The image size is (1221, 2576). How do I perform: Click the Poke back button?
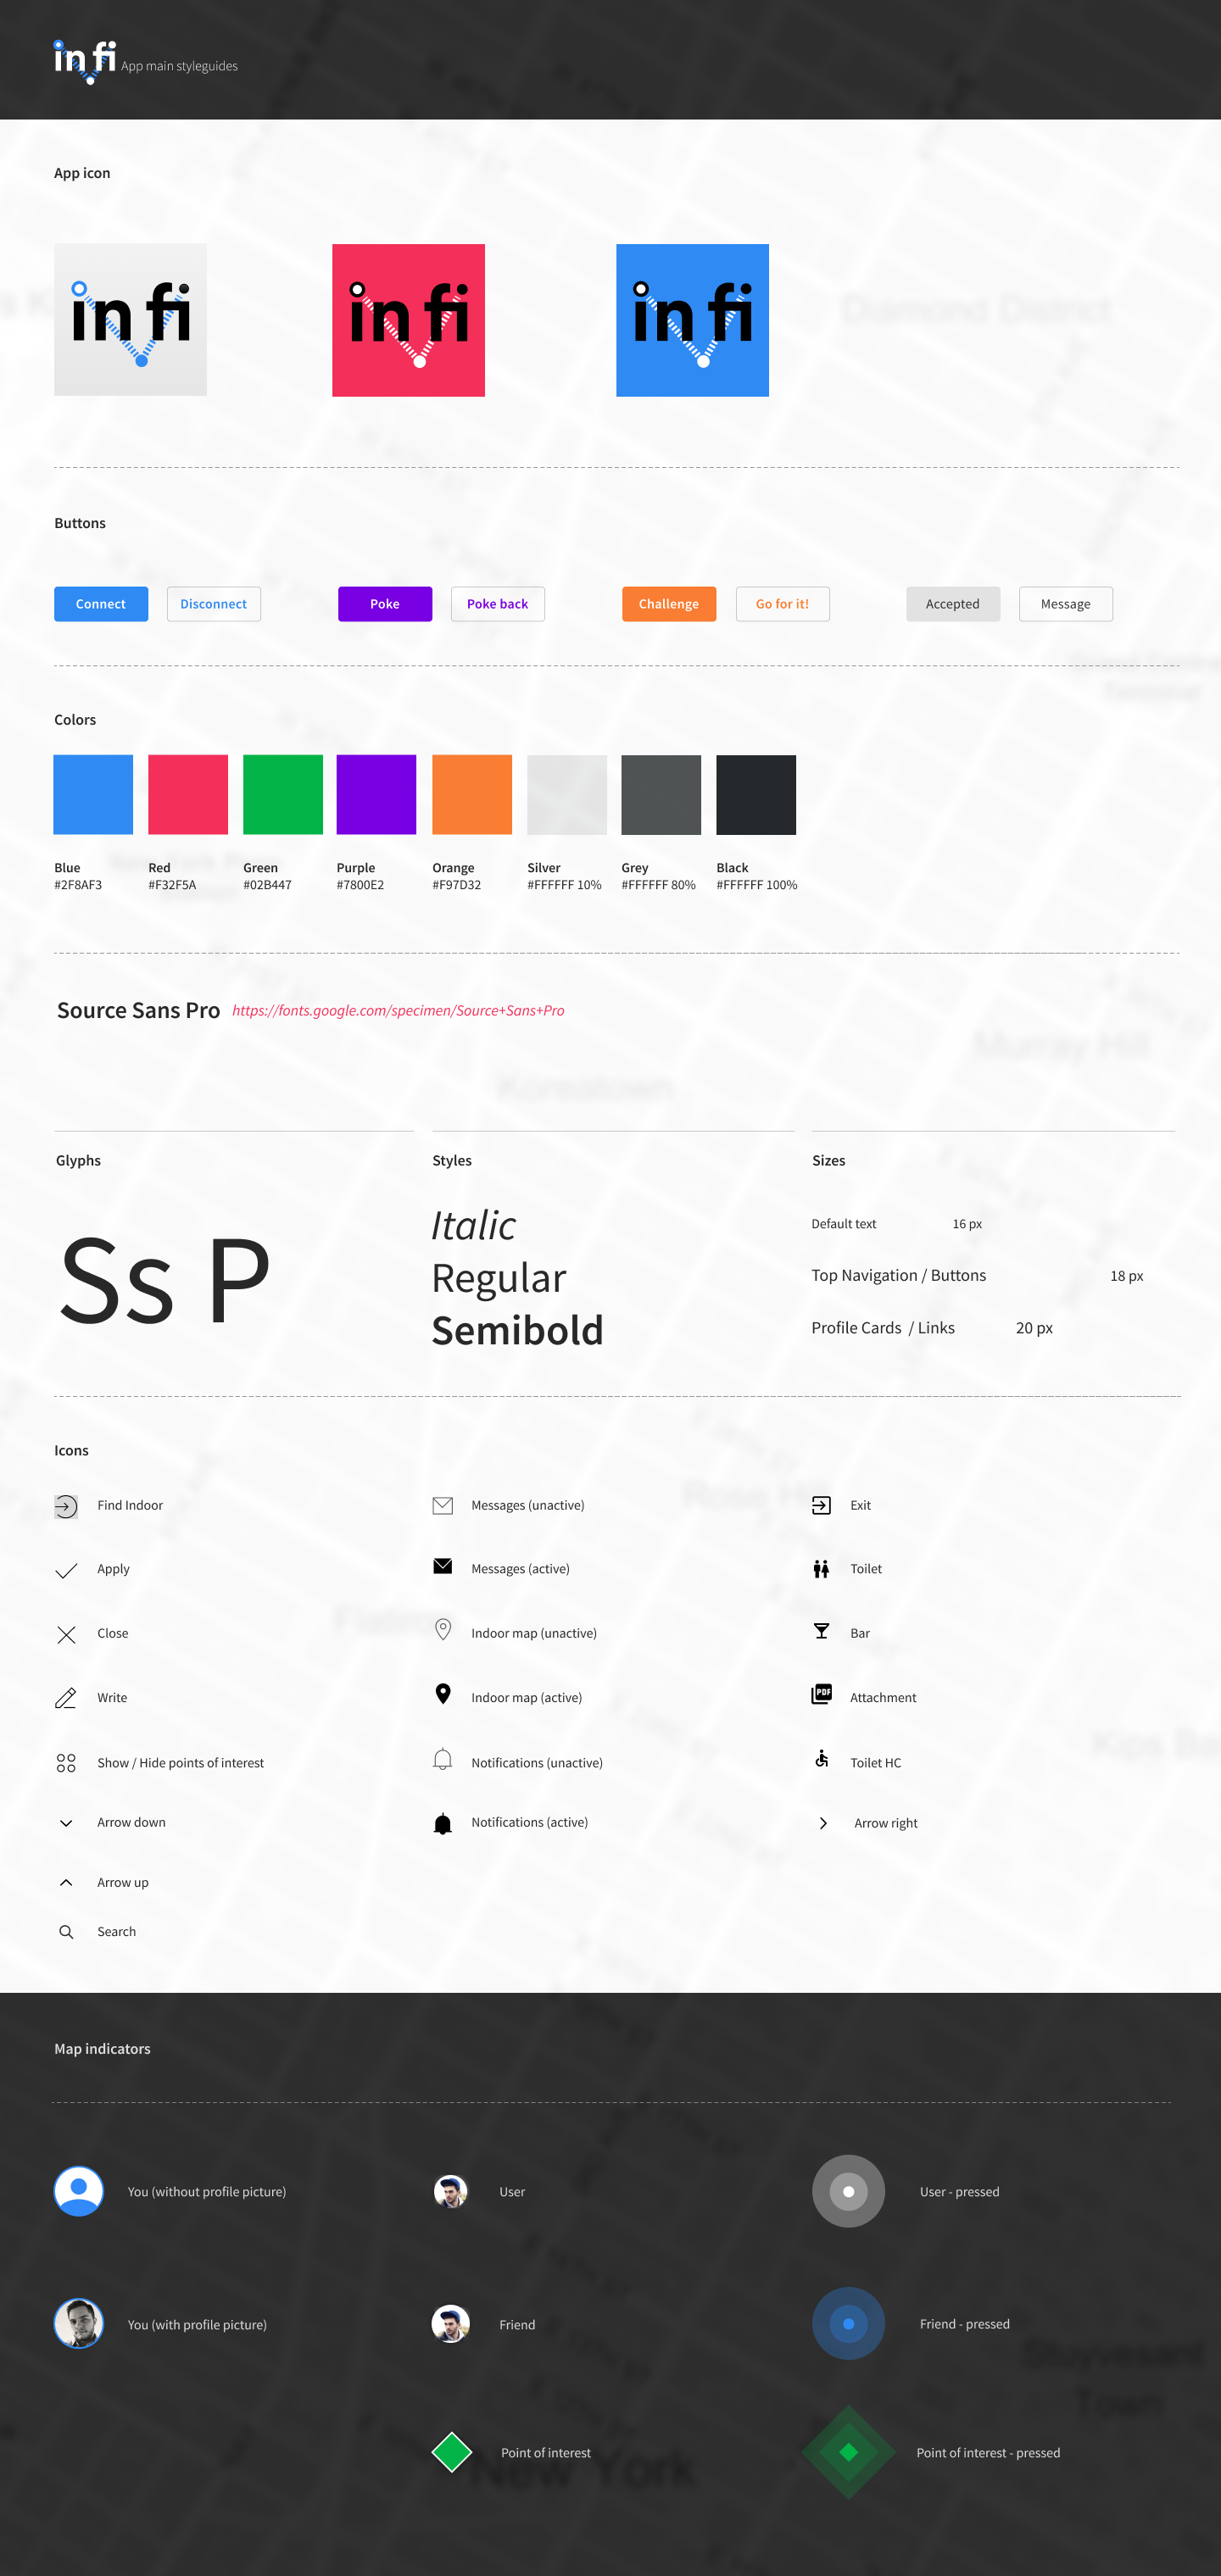[498, 604]
